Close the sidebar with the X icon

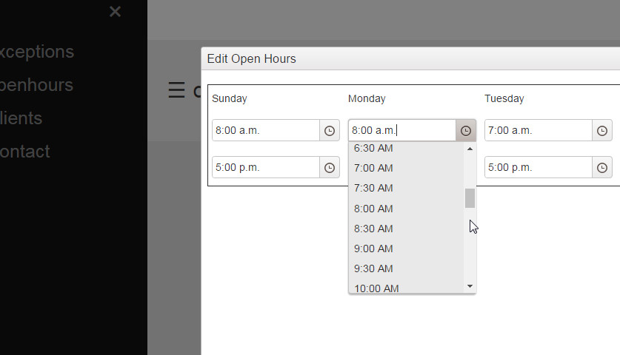[114, 12]
